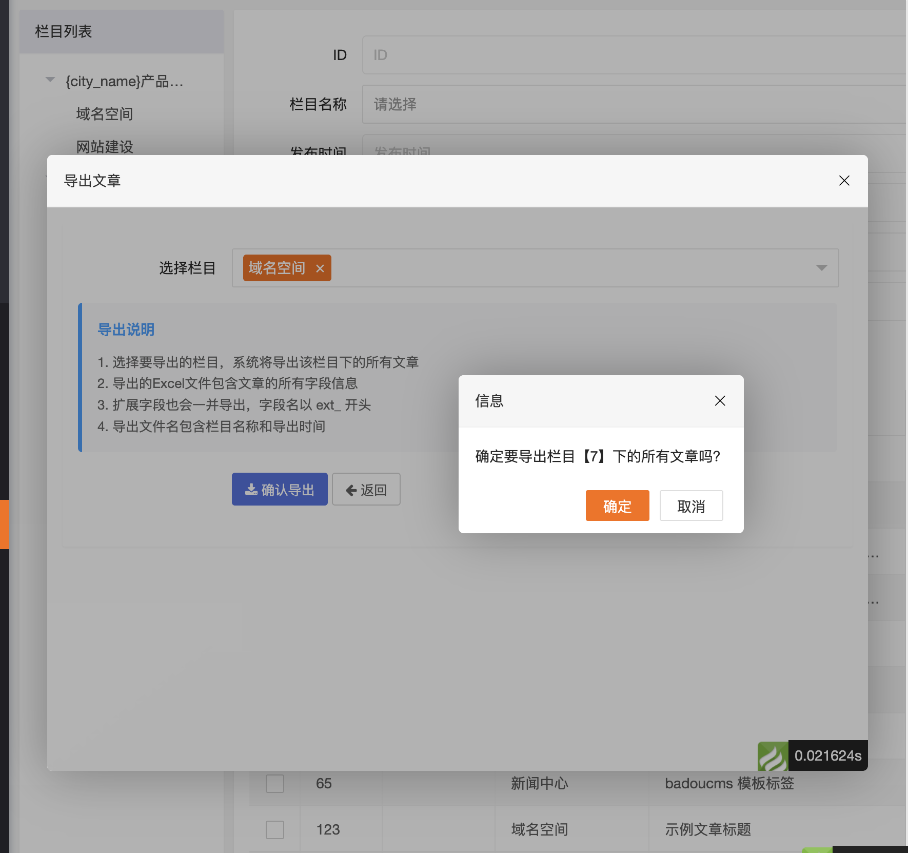The width and height of the screenshot is (908, 853).
Task: Select 网站建设 in the sidebar column tree
Action: point(104,147)
